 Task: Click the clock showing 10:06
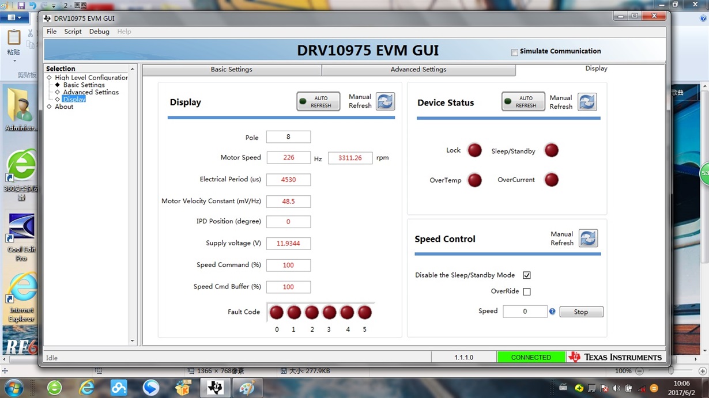pos(681,384)
